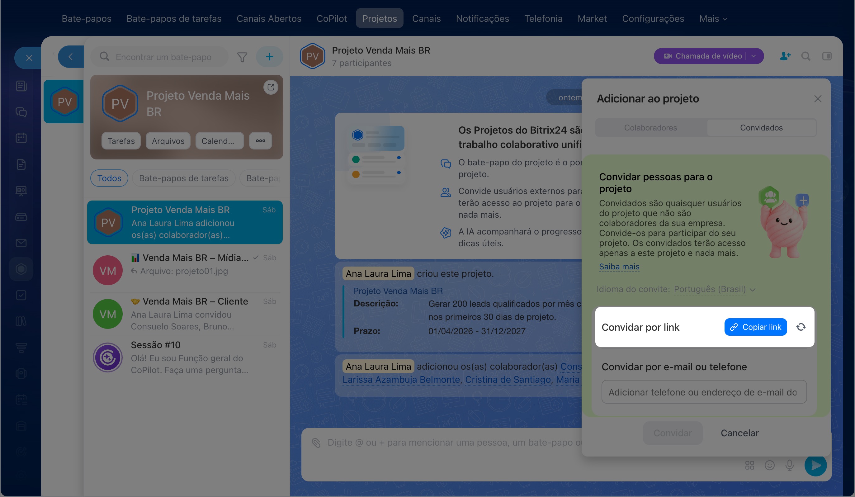Image resolution: width=855 pixels, height=497 pixels.
Task: Open the project card in a new window
Action: [x=271, y=87]
